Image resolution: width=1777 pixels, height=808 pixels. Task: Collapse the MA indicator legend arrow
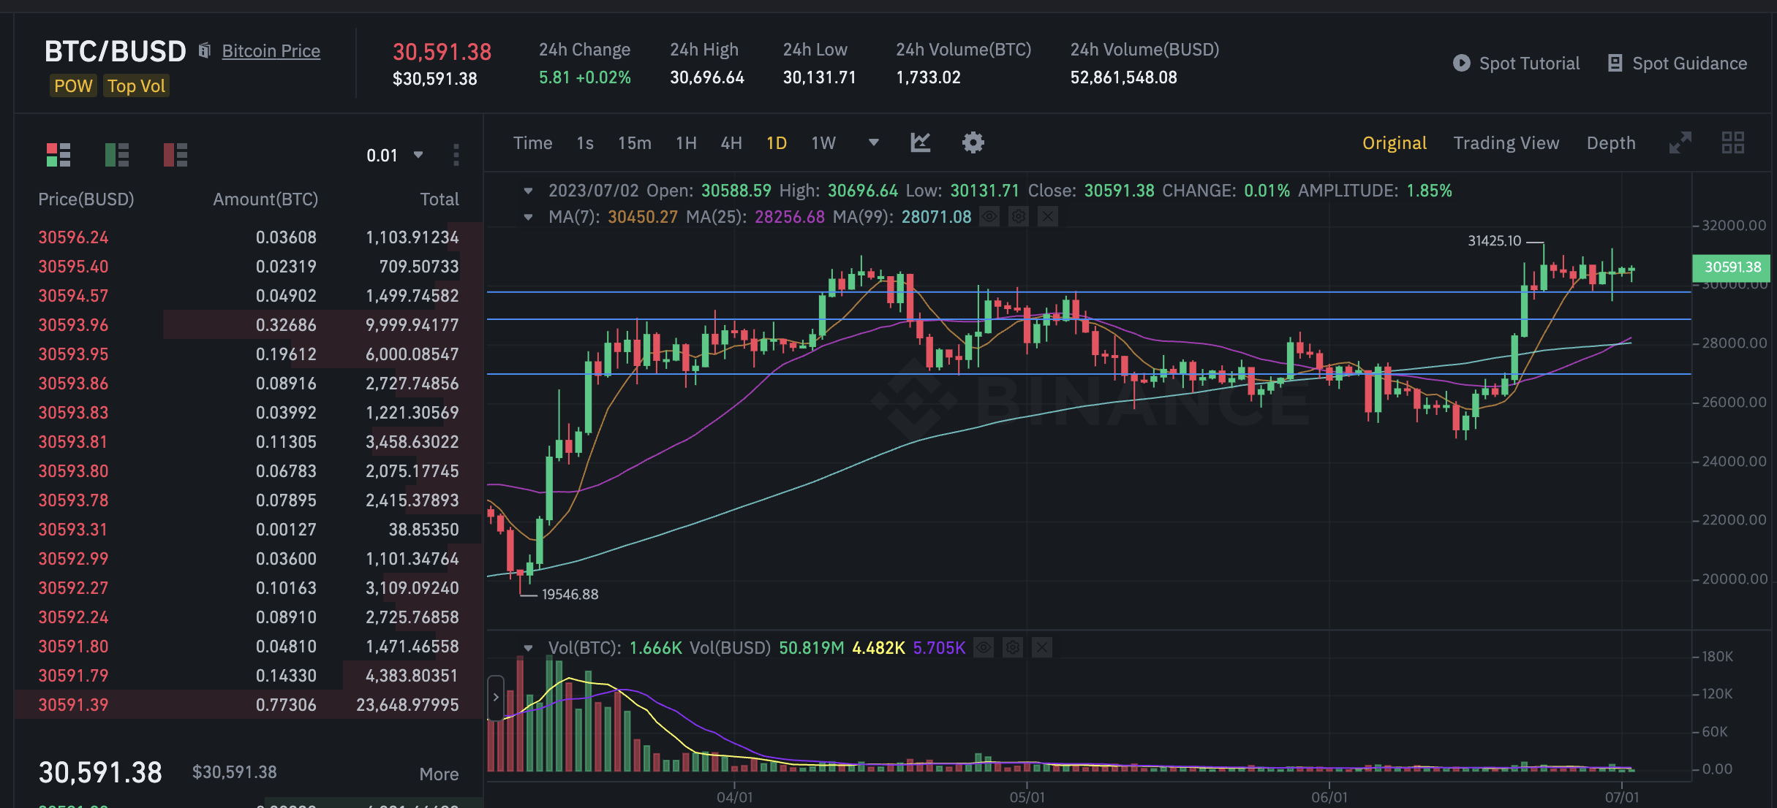[x=528, y=217]
